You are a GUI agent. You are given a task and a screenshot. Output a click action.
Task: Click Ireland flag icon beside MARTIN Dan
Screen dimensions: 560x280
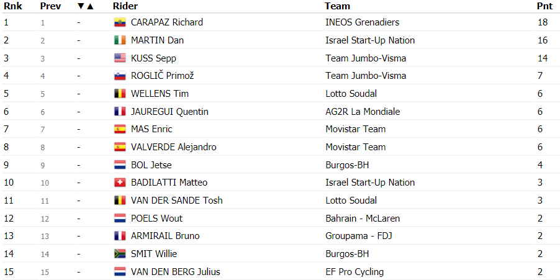[x=120, y=40]
